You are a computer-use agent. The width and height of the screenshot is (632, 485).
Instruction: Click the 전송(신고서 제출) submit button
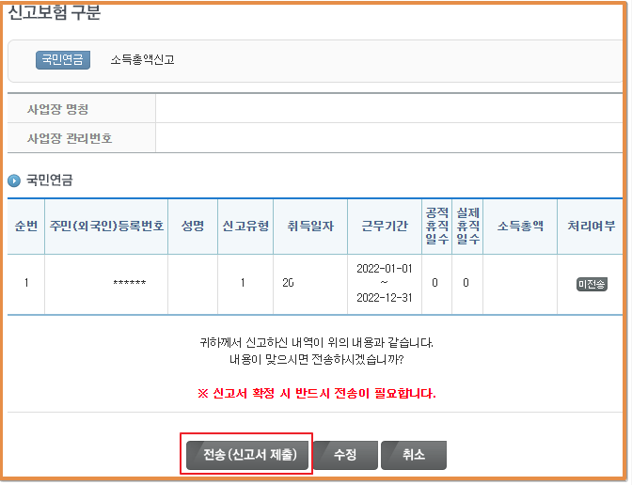coord(247,455)
